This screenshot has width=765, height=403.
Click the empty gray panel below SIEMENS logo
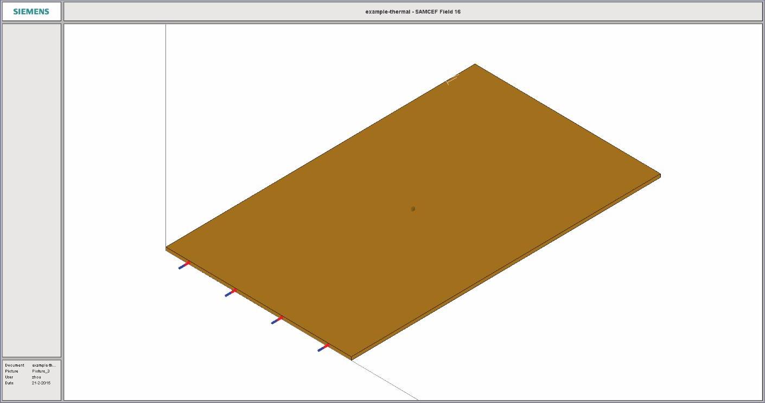pyautogui.click(x=31, y=190)
